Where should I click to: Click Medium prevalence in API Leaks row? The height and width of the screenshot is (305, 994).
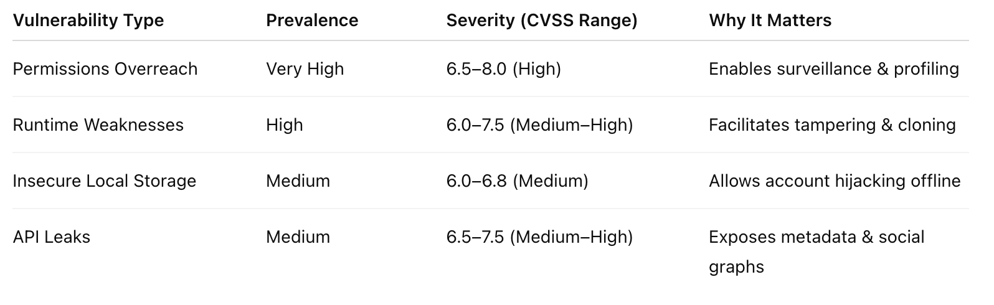[298, 237]
